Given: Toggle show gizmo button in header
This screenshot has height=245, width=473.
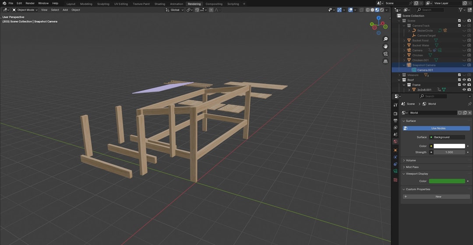Looking at the screenshot, I should (339, 10).
